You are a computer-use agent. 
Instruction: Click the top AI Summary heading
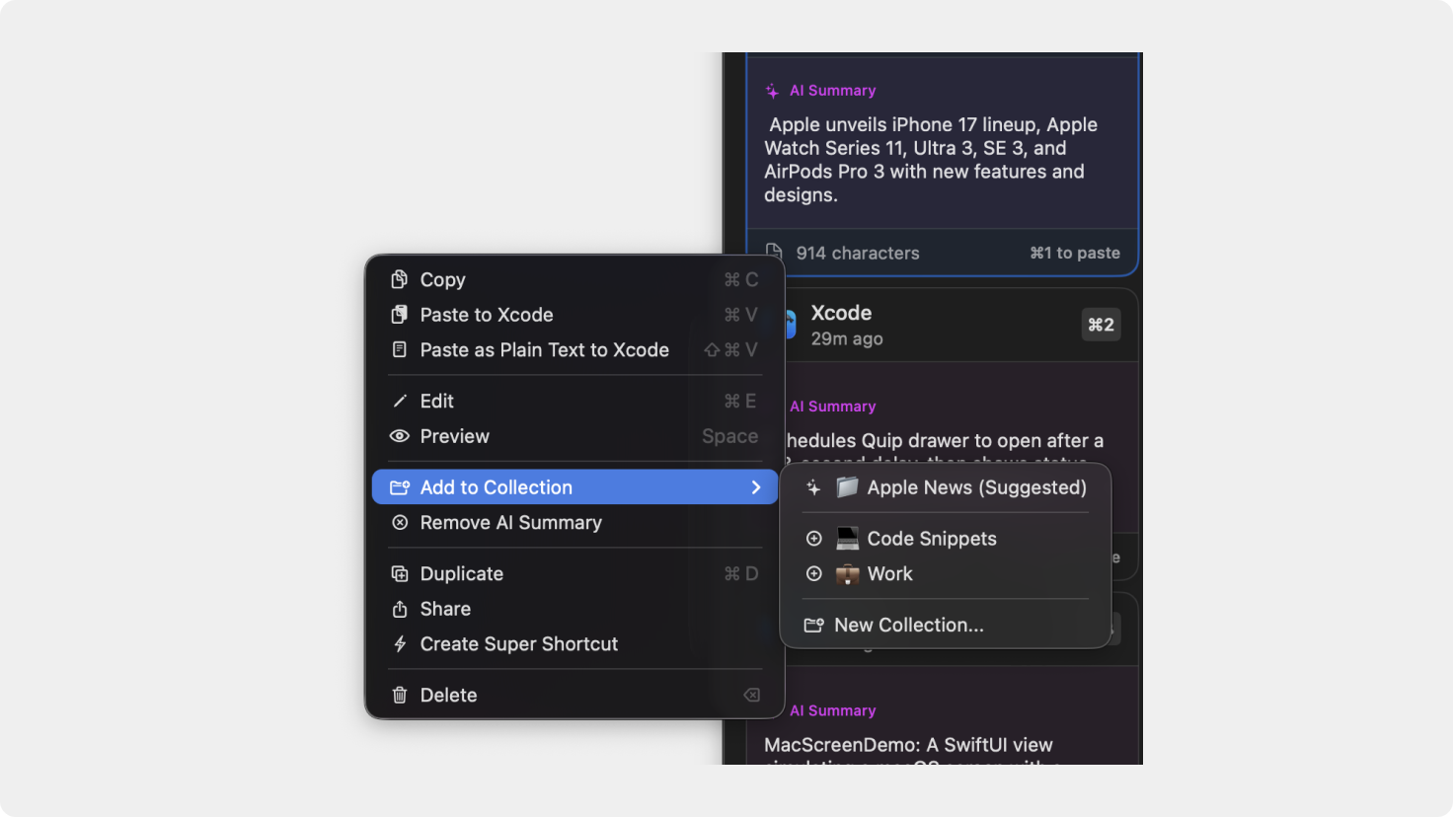click(x=832, y=91)
